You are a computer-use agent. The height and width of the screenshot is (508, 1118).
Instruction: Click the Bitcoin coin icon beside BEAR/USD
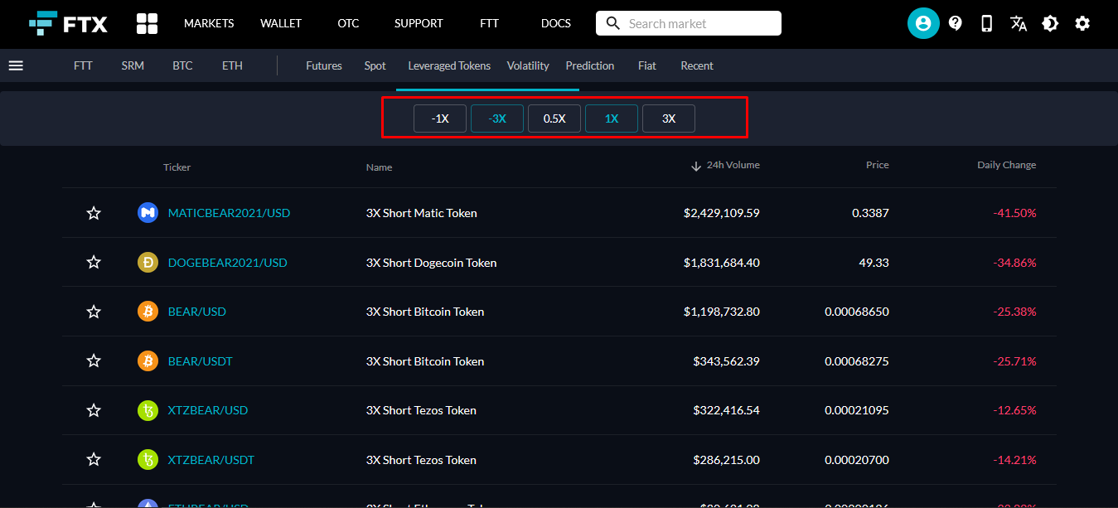tap(148, 312)
